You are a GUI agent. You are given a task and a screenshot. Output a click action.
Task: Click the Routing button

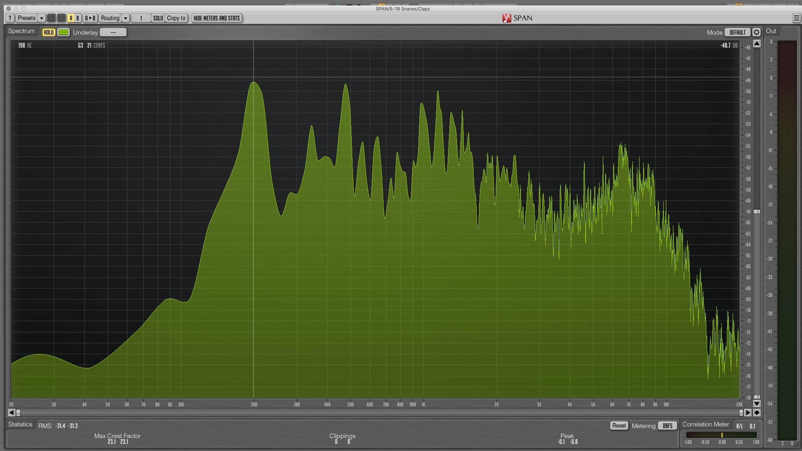pyautogui.click(x=110, y=18)
